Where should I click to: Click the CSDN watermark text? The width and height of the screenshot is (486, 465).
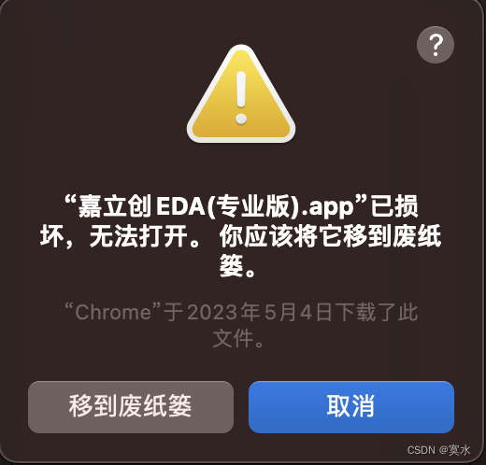pyautogui.click(x=422, y=450)
